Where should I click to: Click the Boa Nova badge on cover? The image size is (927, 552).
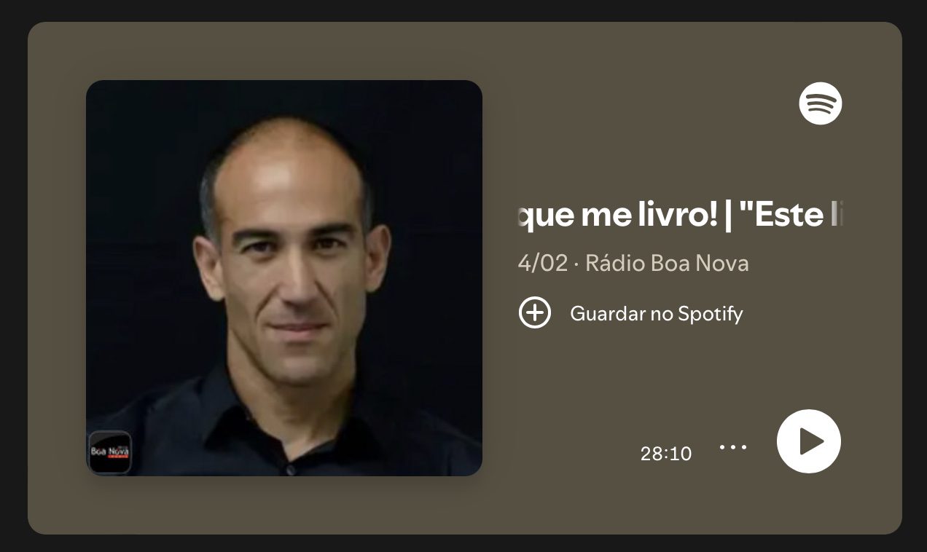pos(109,452)
